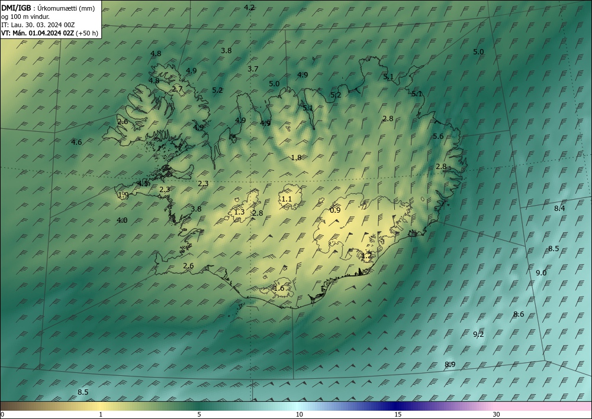The height and width of the screenshot is (419, 592).
Task: Click the 5.6 to 2.8 coastal value labeled 5.6
Action: (x=438, y=137)
